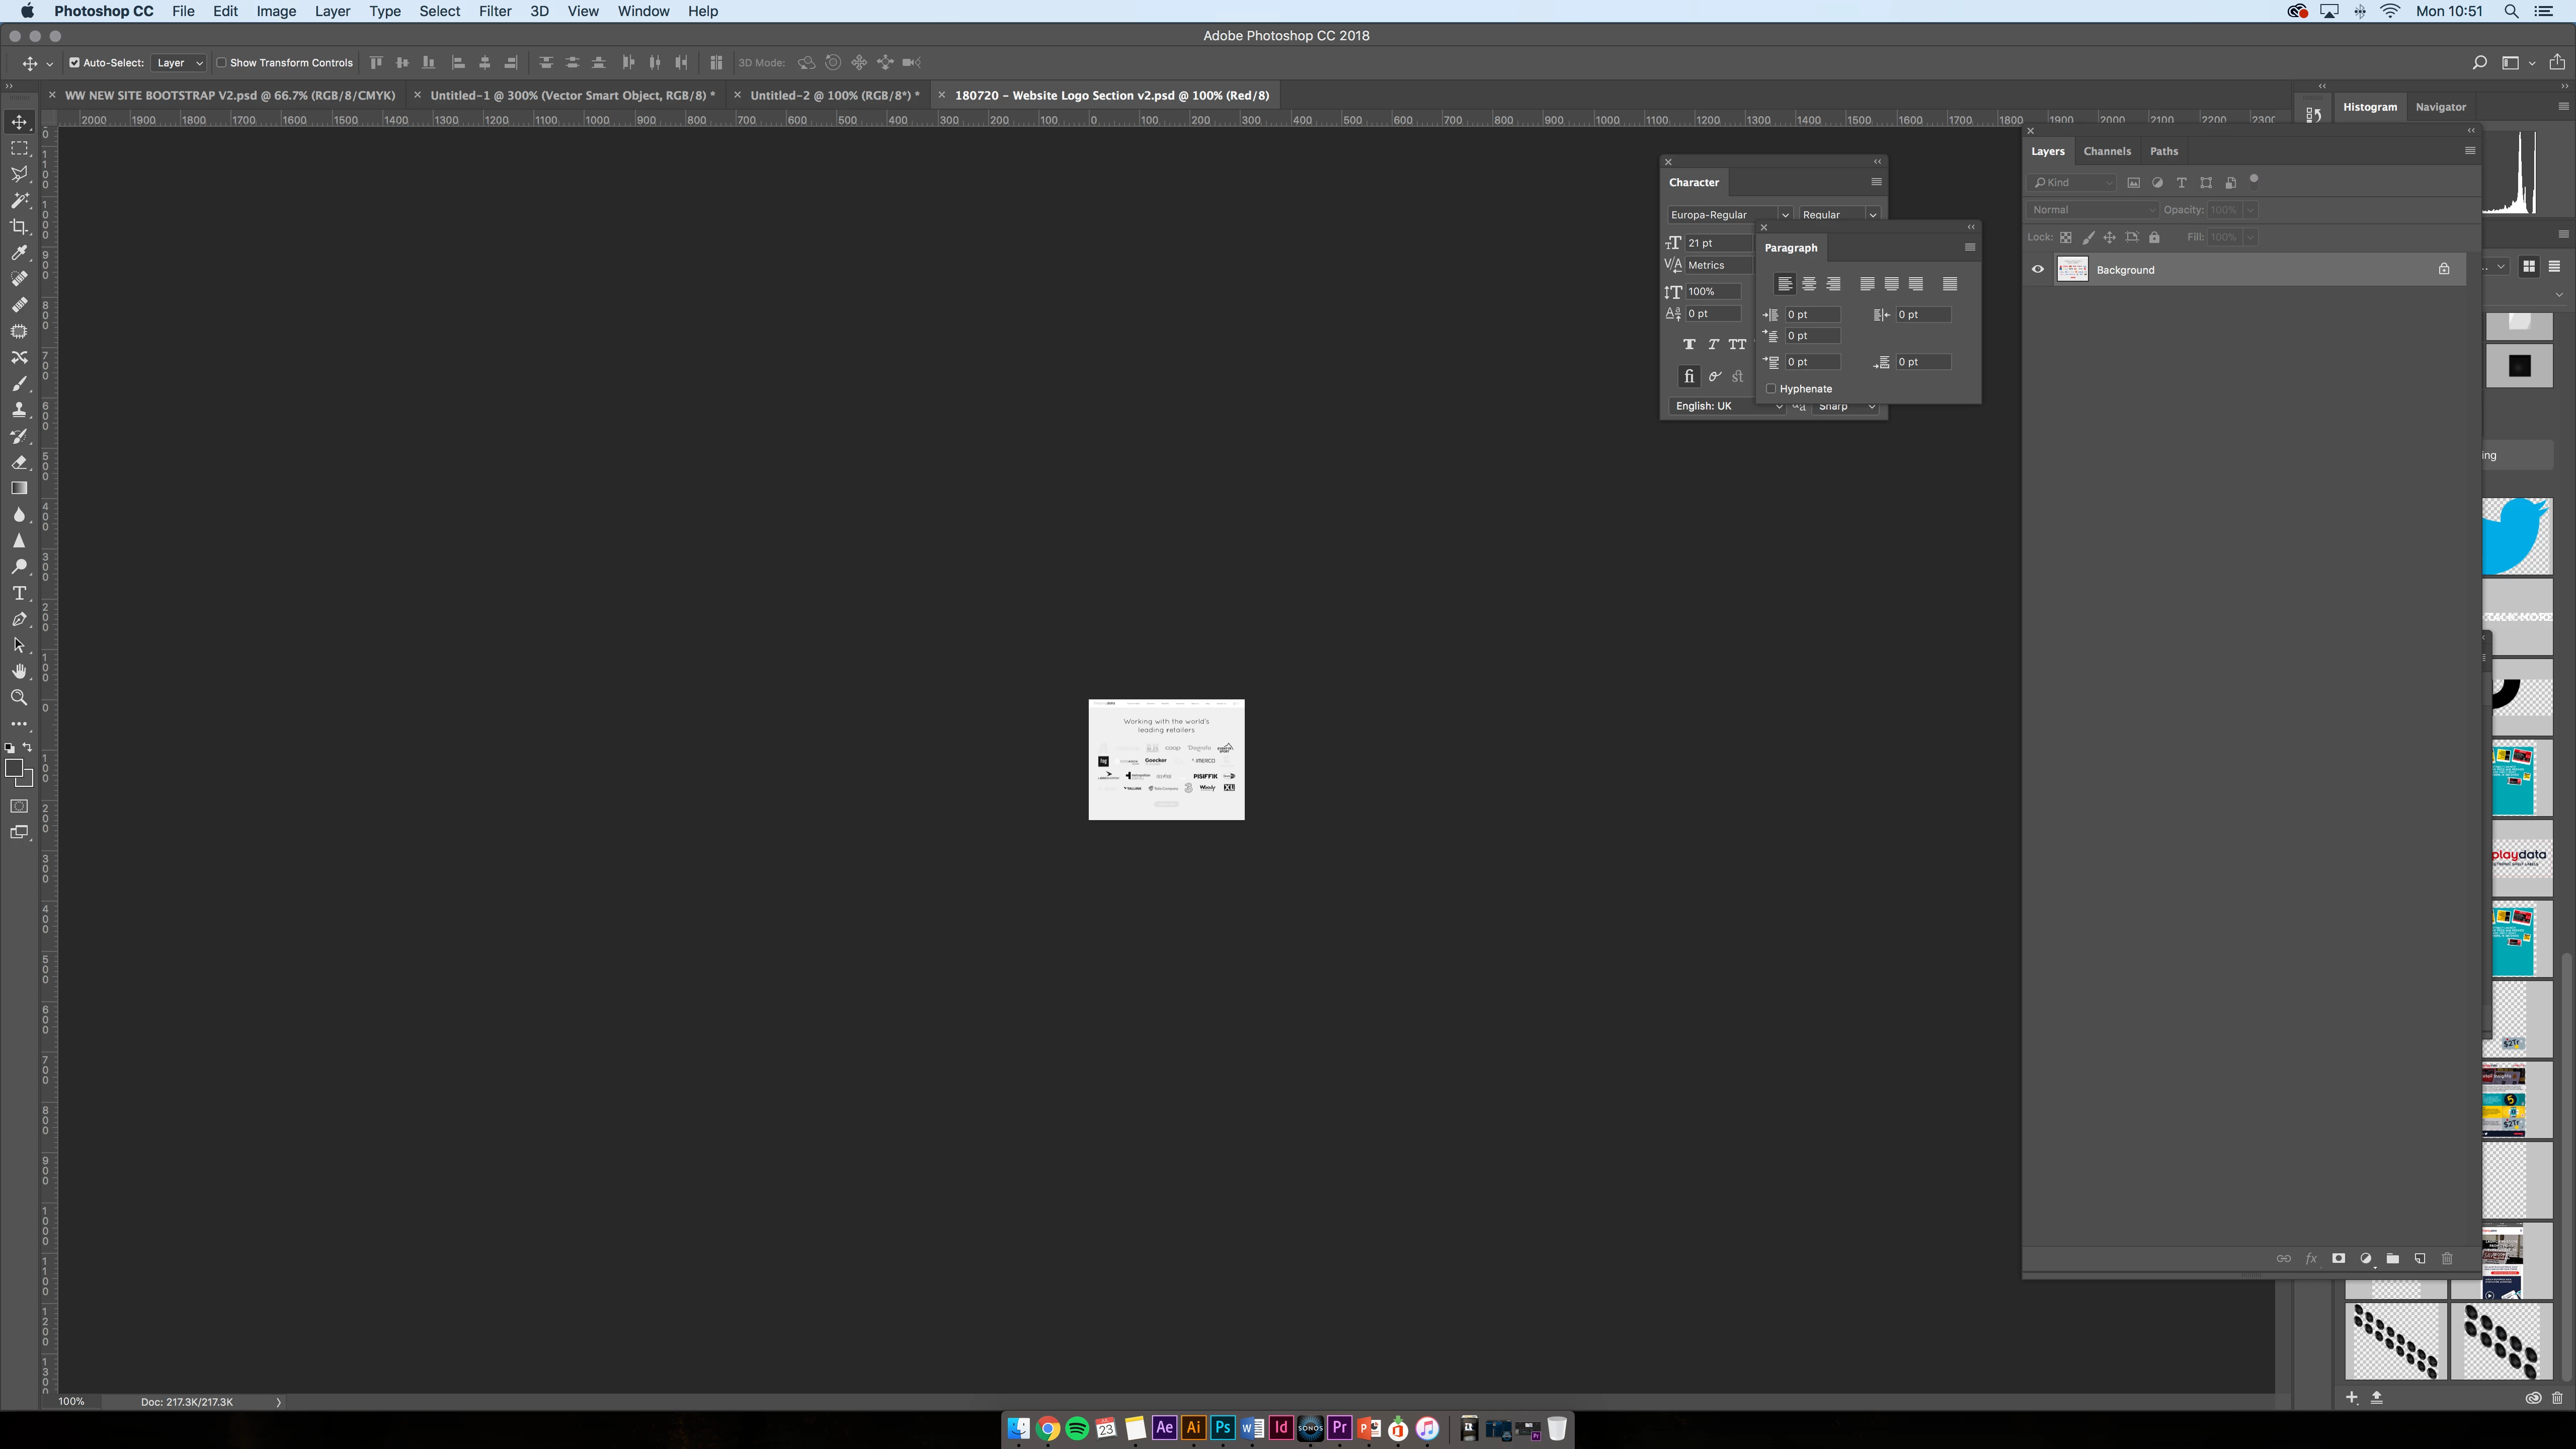Enable Show Transform Controls checkbox
This screenshot has height=1449, width=2576.
[x=222, y=63]
